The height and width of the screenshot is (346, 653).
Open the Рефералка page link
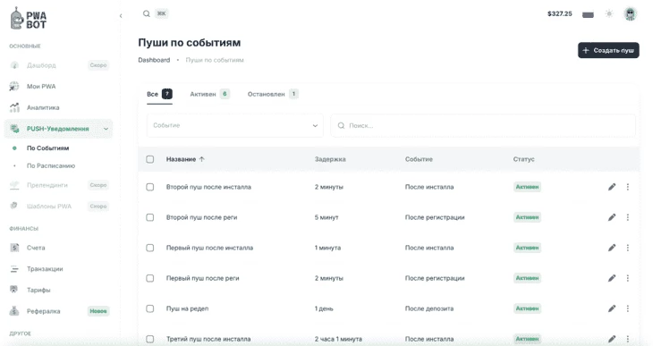tap(43, 311)
